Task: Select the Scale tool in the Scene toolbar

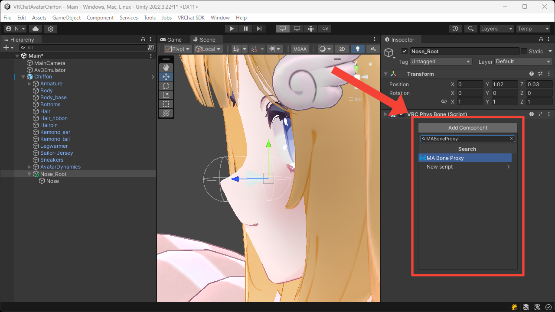Action: point(166,95)
